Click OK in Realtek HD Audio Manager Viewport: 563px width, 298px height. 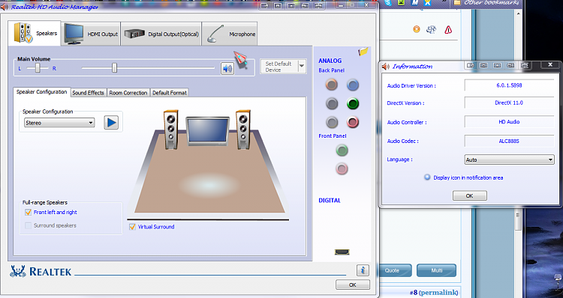pyautogui.click(x=353, y=285)
